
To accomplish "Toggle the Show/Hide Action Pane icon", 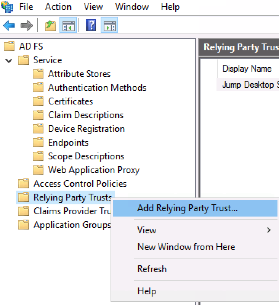I will (x=109, y=25).
